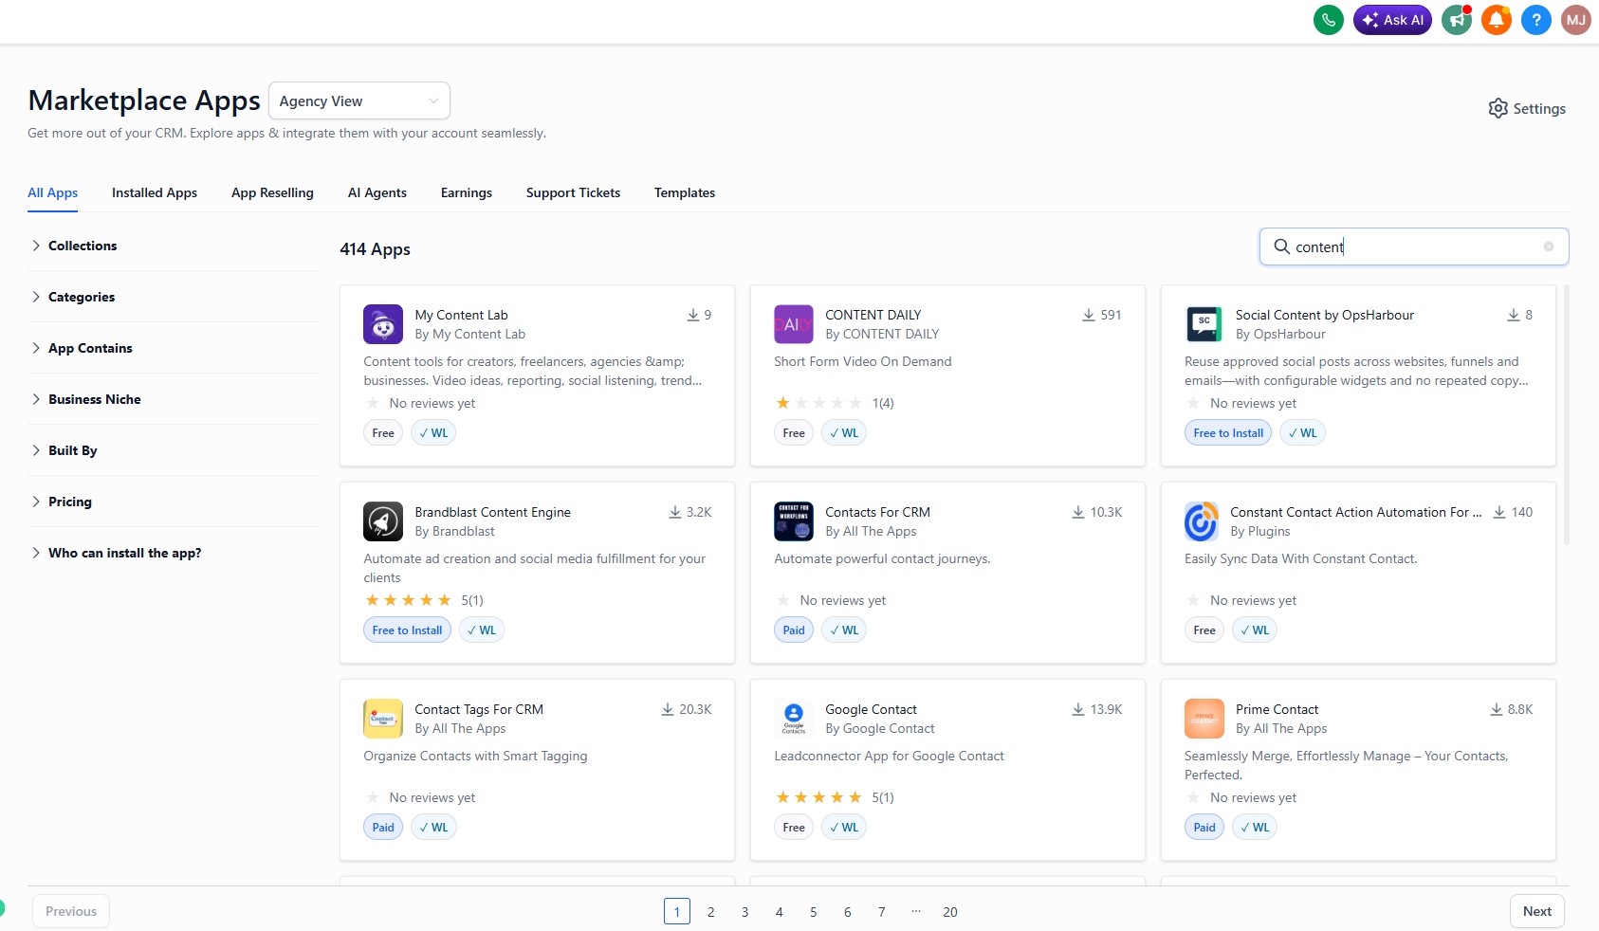Click the Free to Install tag on Brandblast
Screen dimensions: 1599x931
point(407,630)
